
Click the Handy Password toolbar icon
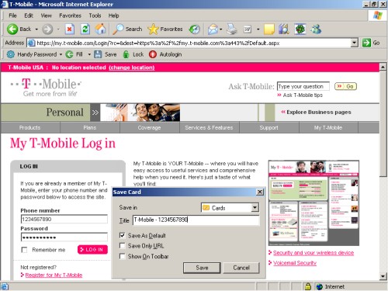(11, 54)
